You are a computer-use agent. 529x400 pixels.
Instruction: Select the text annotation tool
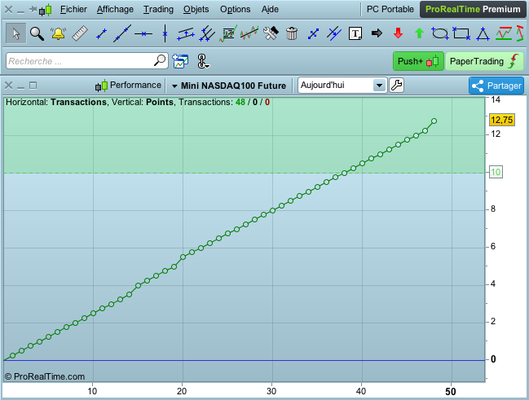point(355,33)
